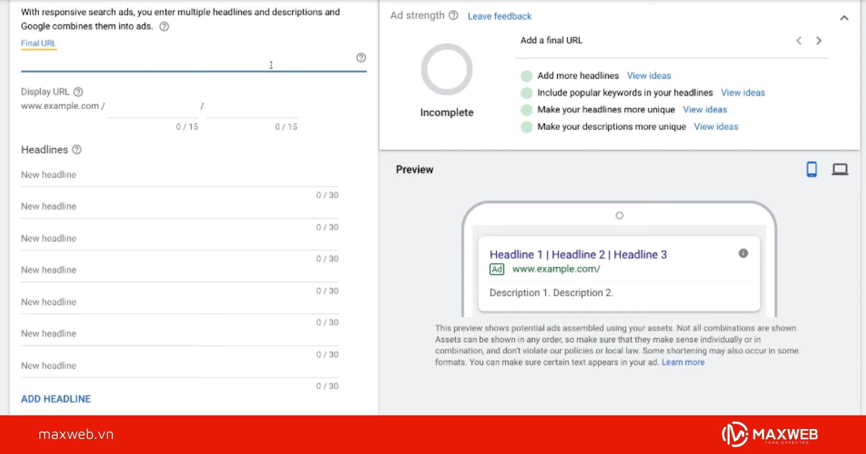Click the ad info icon in preview
866x454 pixels.
click(743, 253)
